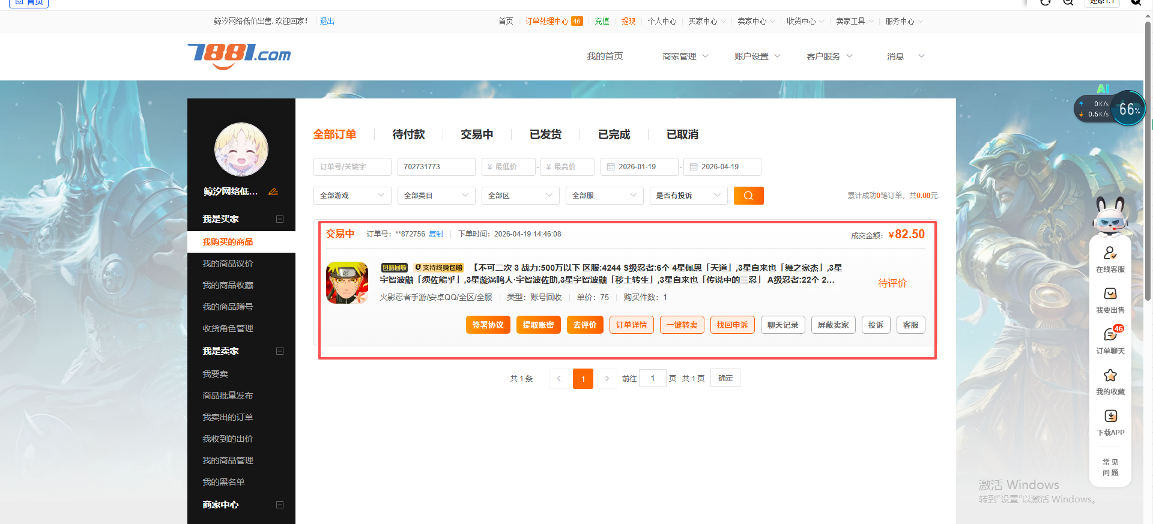
Task: Click the page number jump field
Action: (653, 378)
